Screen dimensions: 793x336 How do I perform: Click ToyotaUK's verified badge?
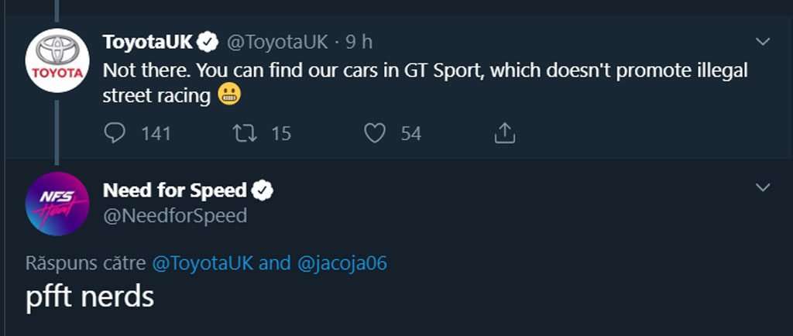click(208, 43)
